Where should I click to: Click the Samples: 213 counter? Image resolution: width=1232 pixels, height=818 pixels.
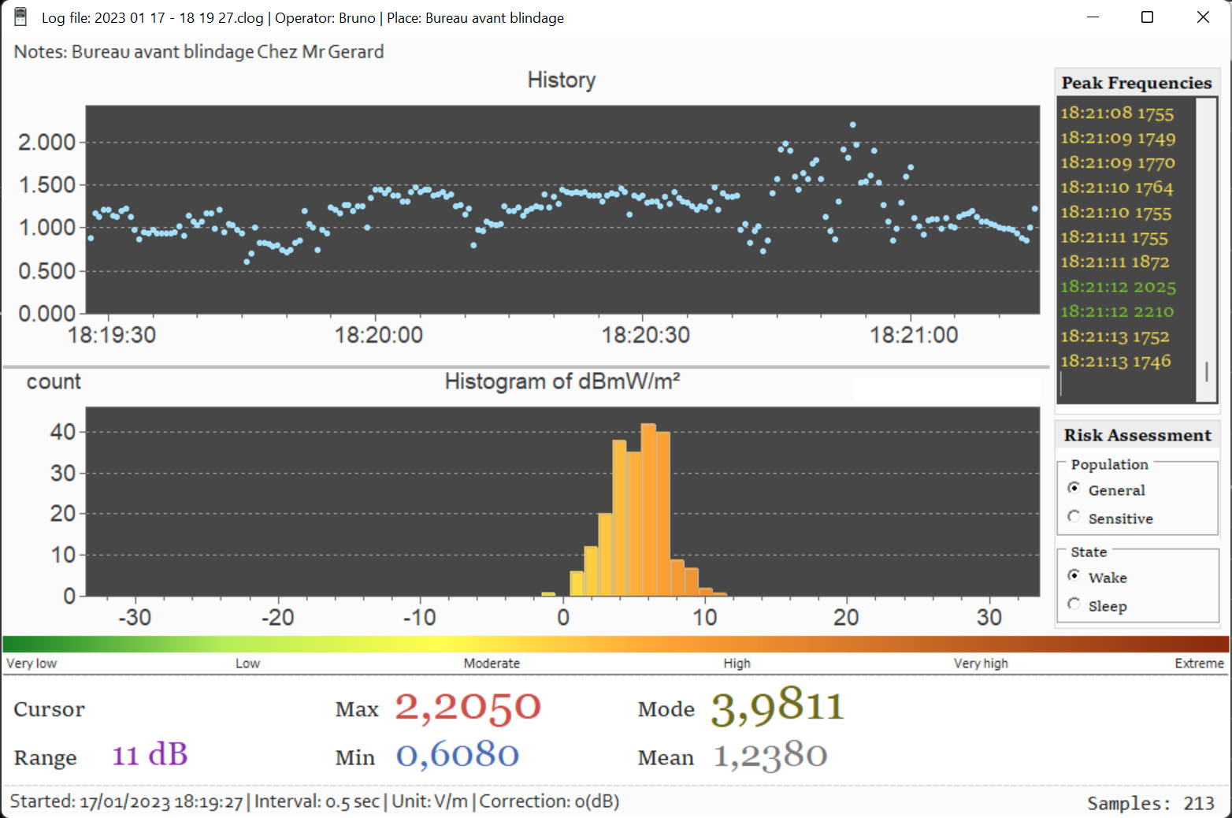(x=1151, y=803)
